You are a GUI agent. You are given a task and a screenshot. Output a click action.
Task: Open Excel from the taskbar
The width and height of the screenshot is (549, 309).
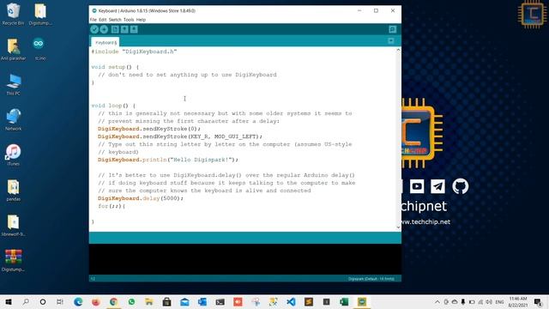tap(344, 301)
